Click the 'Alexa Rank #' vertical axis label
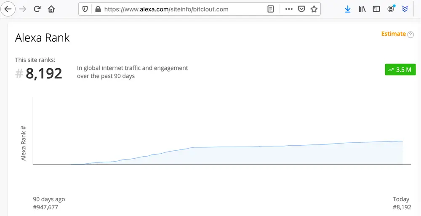This screenshot has height=216, width=421. [23, 143]
